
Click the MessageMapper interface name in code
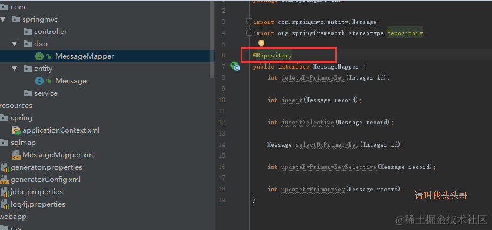point(335,67)
